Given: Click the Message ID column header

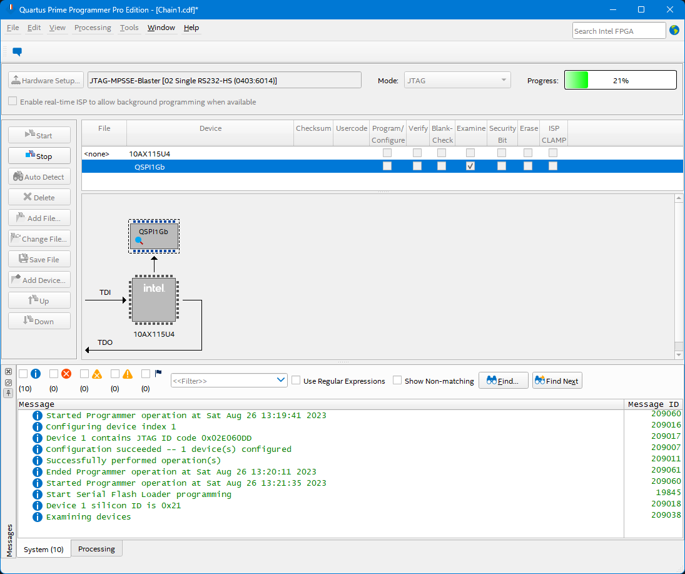Looking at the screenshot, I should (x=653, y=404).
